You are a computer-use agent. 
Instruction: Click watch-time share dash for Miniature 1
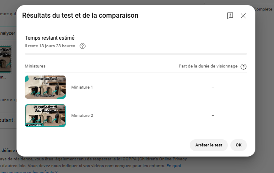[x=213, y=87]
